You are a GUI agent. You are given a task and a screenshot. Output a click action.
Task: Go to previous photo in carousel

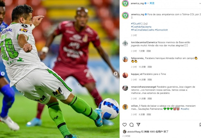[3, 74]
